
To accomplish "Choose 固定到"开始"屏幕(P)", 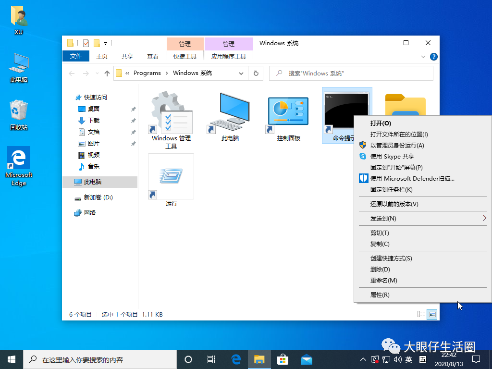I will (423, 168).
